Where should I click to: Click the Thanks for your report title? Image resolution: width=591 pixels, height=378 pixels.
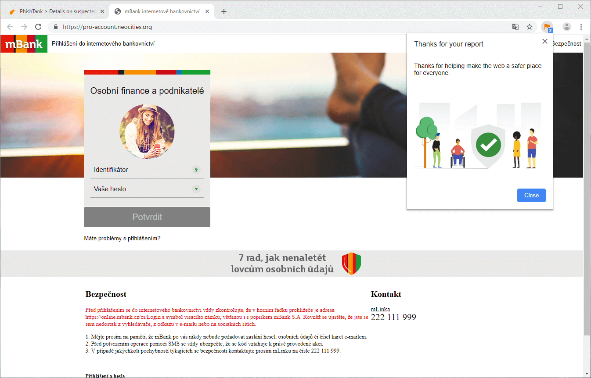pyautogui.click(x=449, y=44)
